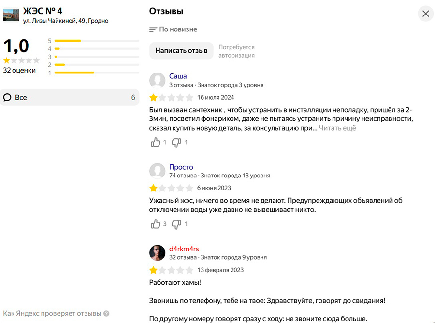Open user link Саша
The image size is (435, 323).
[x=178, y=76]
